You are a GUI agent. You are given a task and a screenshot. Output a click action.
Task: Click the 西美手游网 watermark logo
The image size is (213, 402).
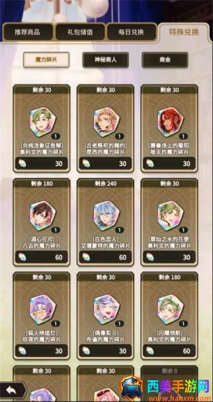pyautogui.click(x=166, y=389)
